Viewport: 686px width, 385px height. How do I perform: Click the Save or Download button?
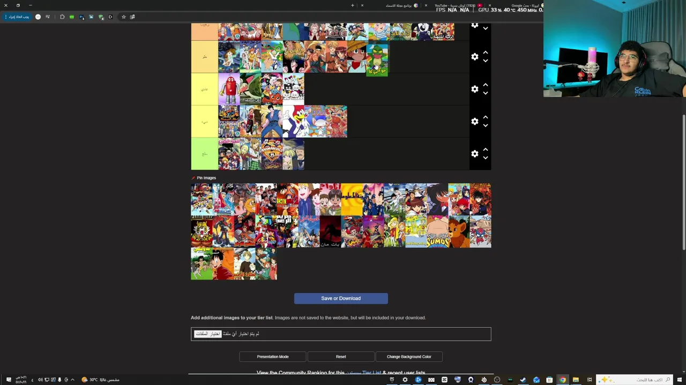341,298
